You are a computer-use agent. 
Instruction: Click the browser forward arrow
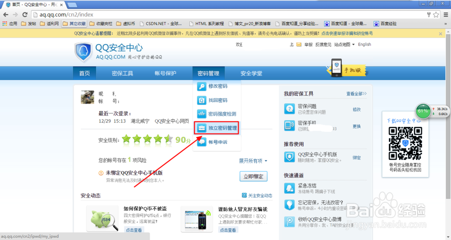(x=15, y=15)
